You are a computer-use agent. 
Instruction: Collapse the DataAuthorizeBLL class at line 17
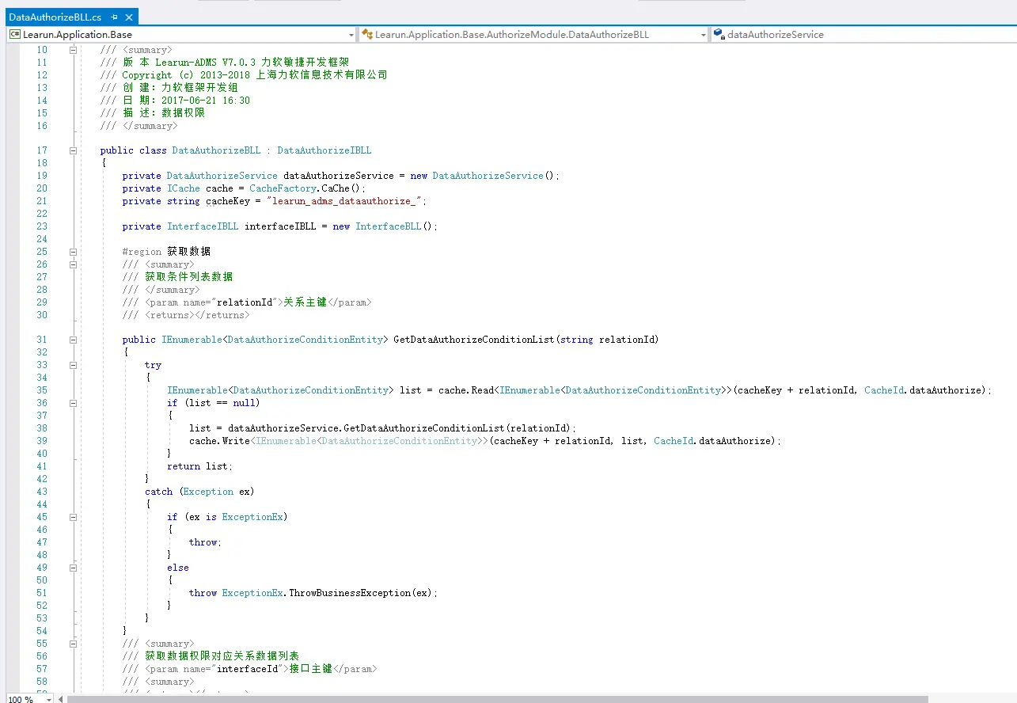73,150
